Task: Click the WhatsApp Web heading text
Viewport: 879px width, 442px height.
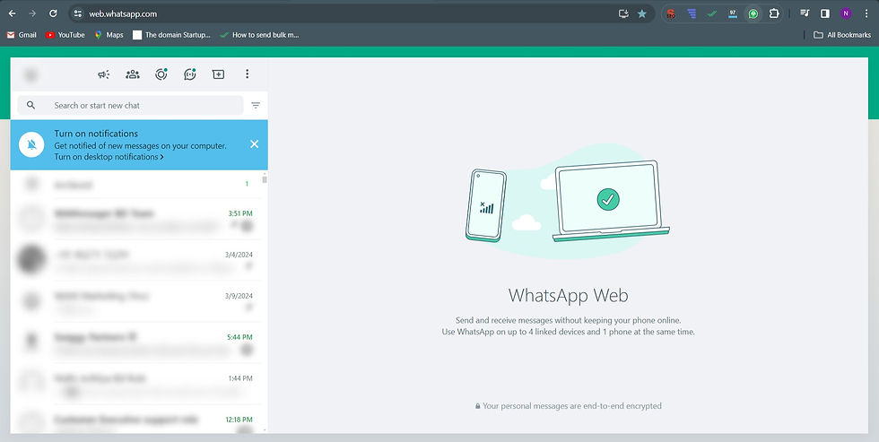Action: (568, 295)
